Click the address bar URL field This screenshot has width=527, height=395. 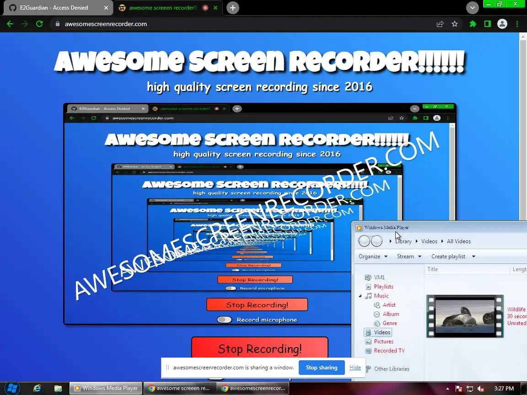(242, 24)
